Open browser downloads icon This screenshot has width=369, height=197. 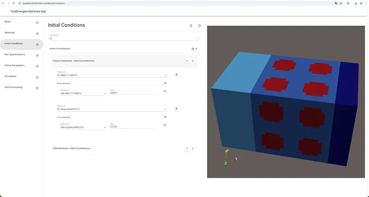356,3
